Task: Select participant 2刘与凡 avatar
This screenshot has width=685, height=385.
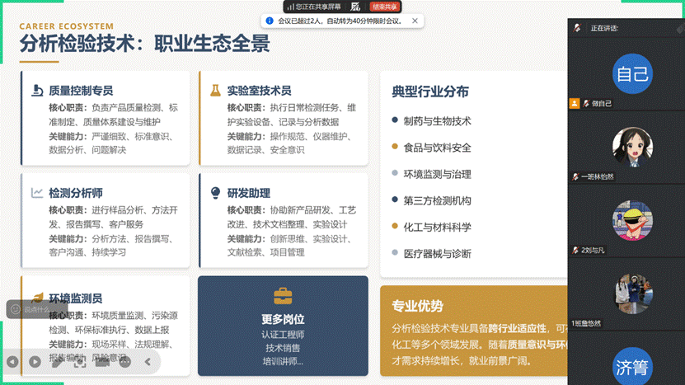Action: click(x=632, y=221)
